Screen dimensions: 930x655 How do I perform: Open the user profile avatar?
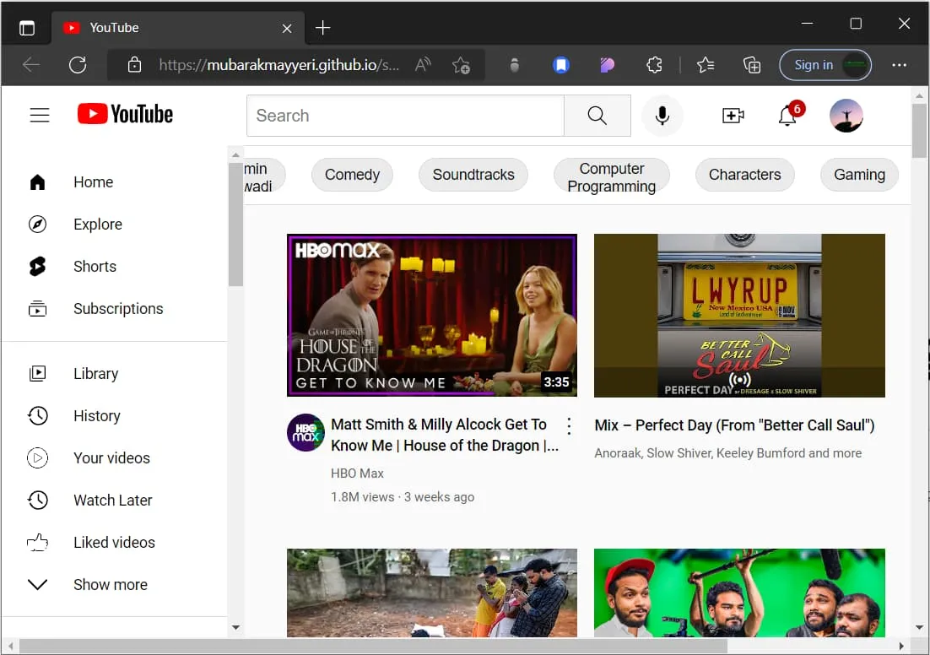coord(846,116)
